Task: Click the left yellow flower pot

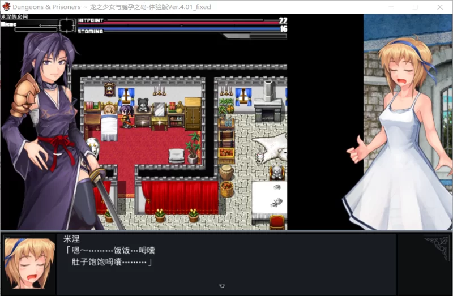Action: (x=160, y=216)
